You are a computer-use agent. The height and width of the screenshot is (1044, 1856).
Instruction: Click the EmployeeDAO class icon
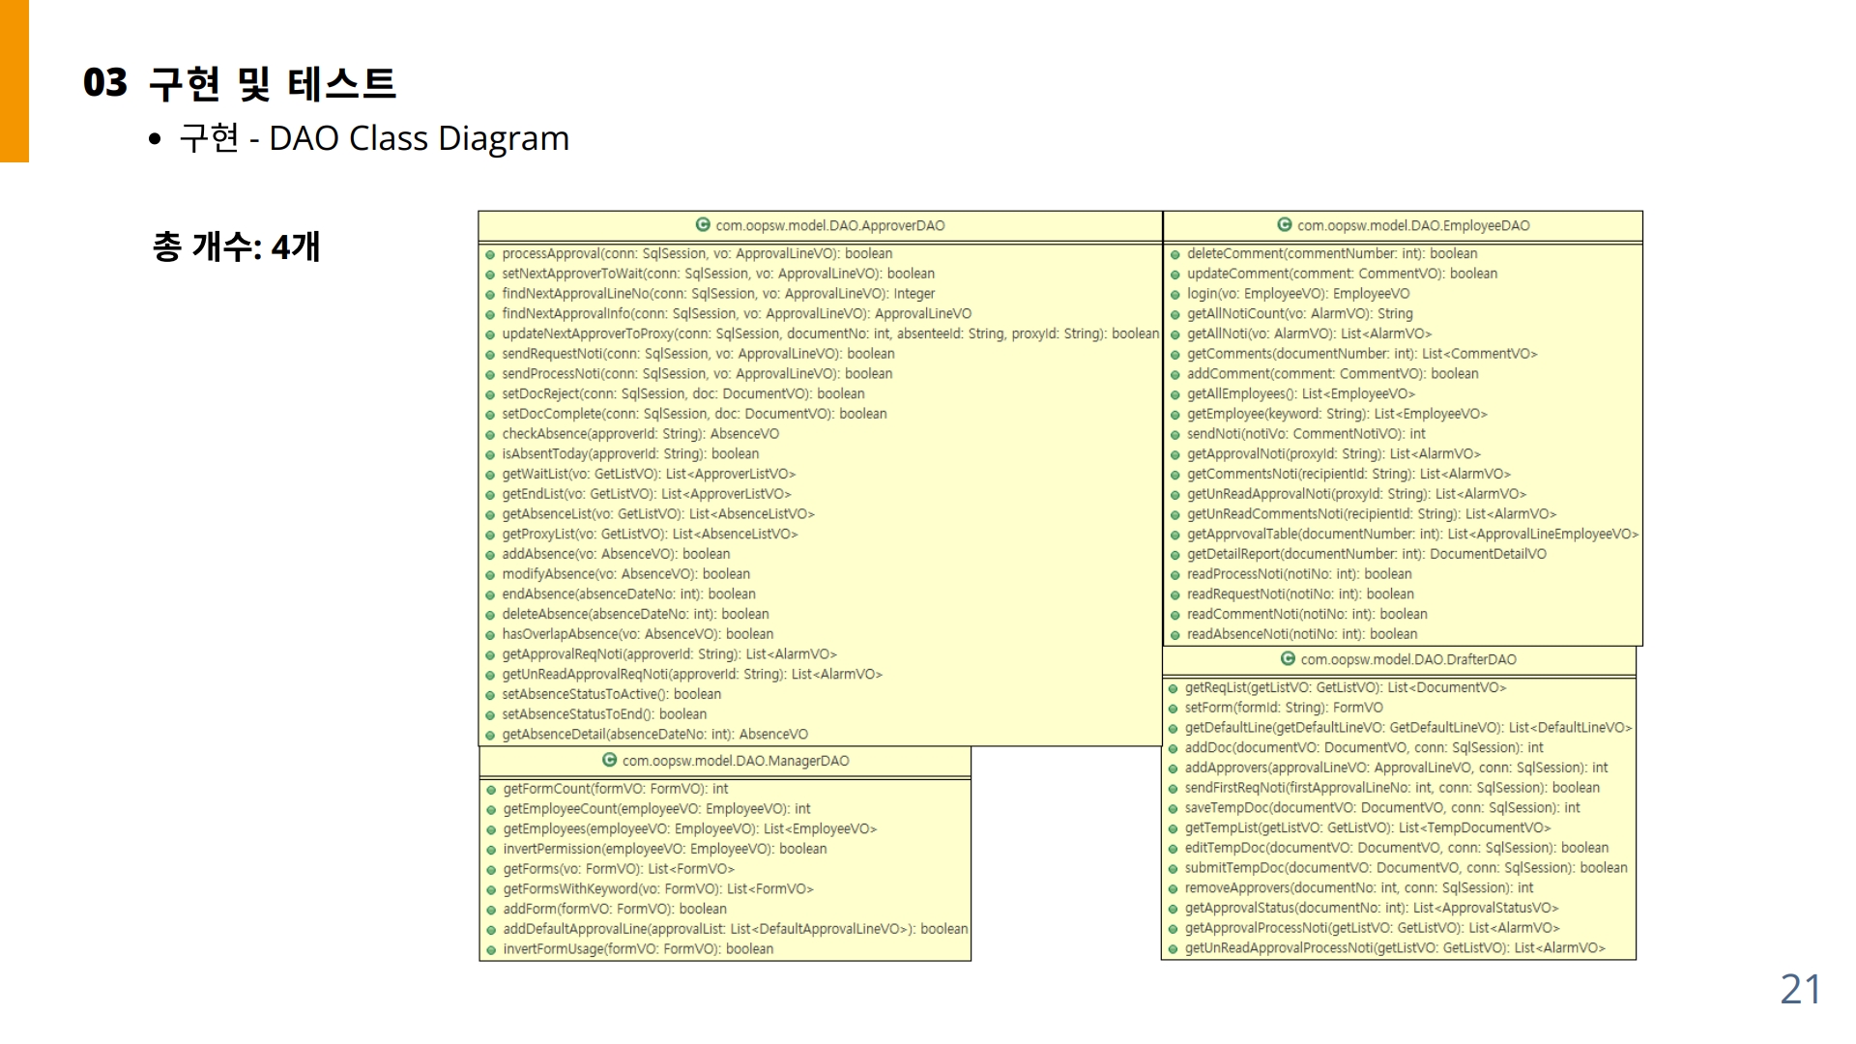point(1285,225)
